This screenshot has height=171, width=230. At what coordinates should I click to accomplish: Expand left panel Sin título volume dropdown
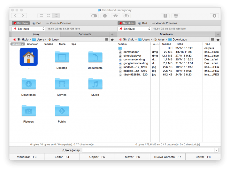(x=28, y=29)
